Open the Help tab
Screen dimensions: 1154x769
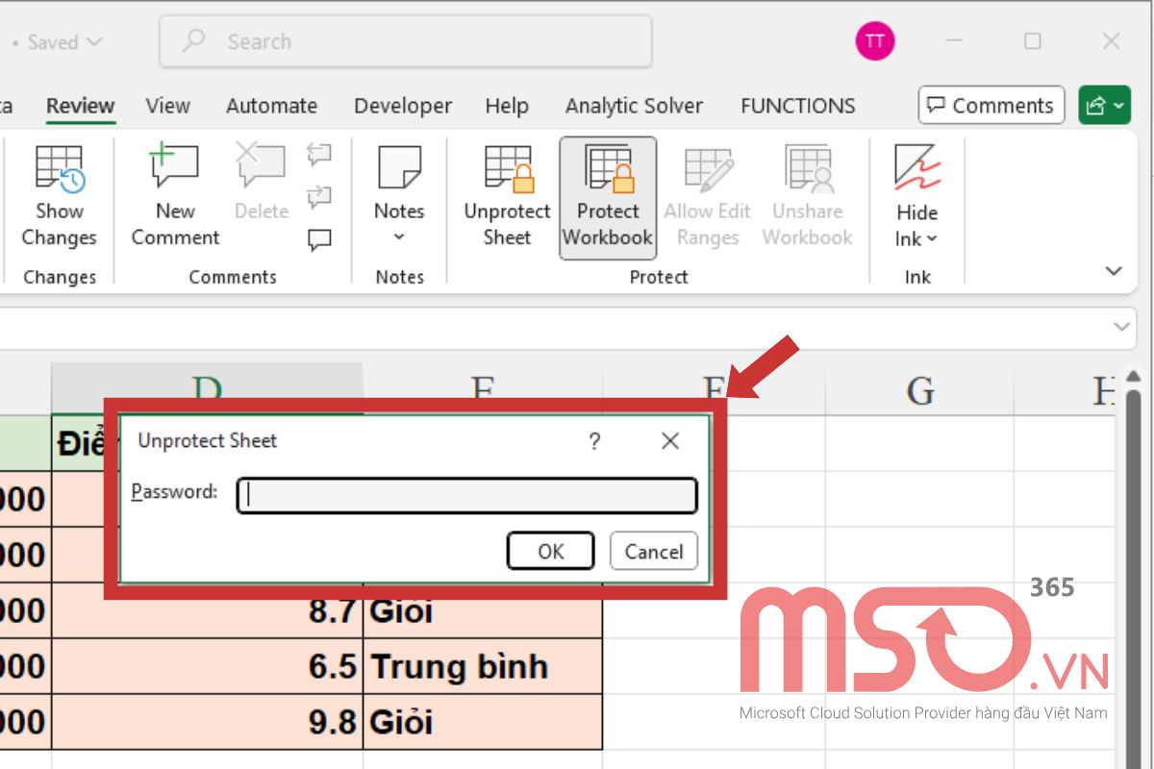507,106
